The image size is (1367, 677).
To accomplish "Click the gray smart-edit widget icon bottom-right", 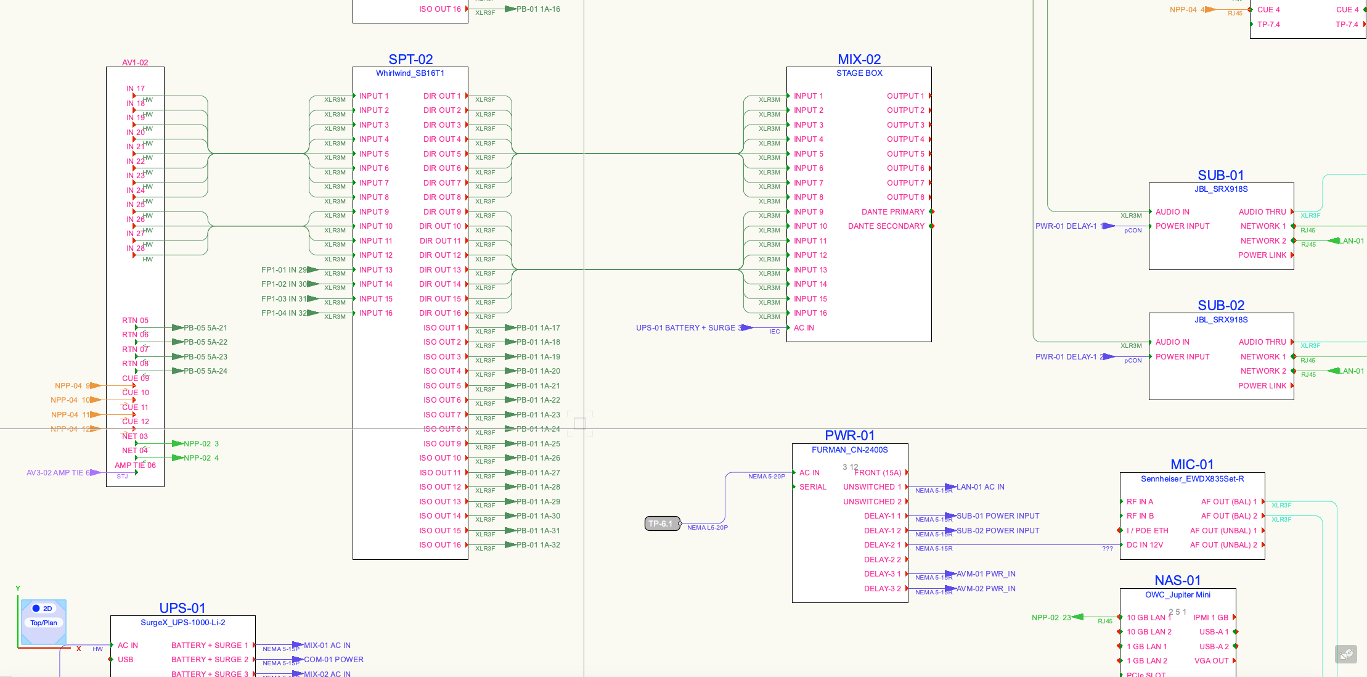I will click(1346, 654).
